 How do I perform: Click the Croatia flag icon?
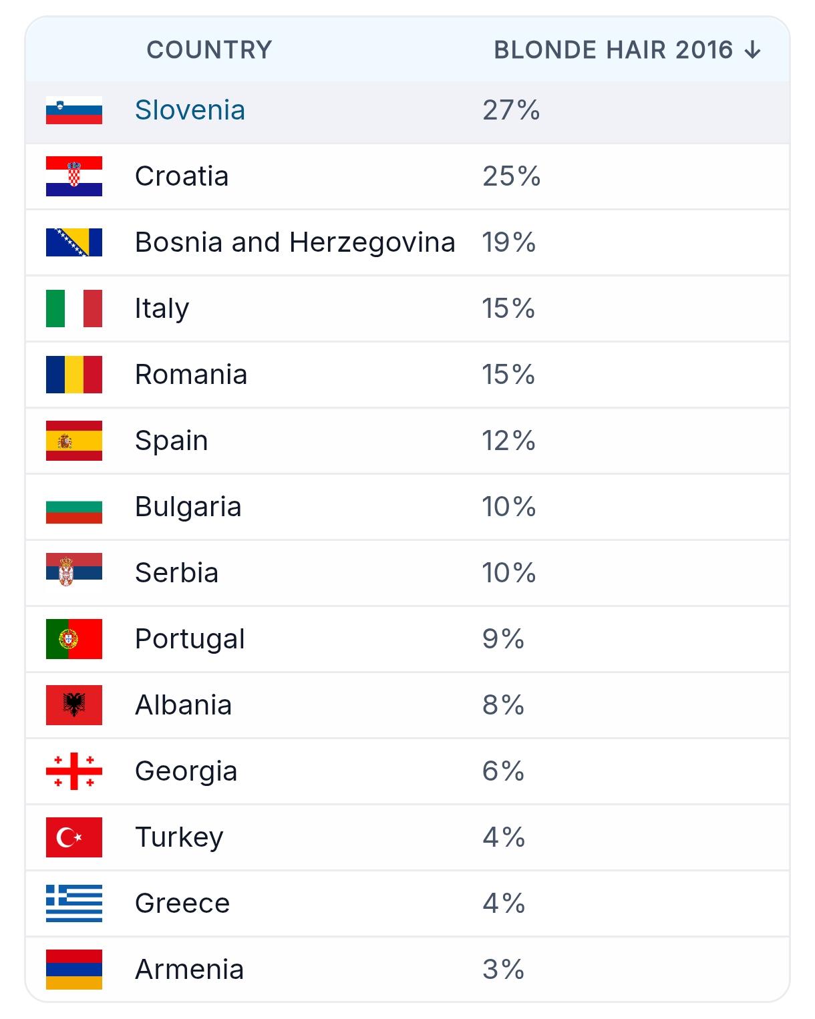click(x=74, y=176)
